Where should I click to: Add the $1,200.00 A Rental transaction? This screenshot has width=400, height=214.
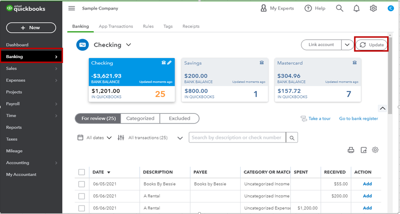click(367, 208)
